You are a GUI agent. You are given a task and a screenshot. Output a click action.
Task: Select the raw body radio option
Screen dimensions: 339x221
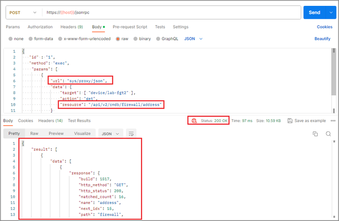[118, 39]
